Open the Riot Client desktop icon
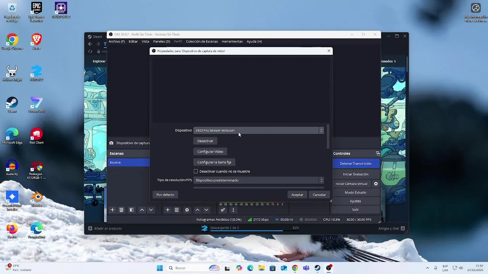 coord(36,137)
